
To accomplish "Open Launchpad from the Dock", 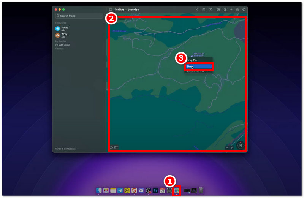I will (106, 191).
